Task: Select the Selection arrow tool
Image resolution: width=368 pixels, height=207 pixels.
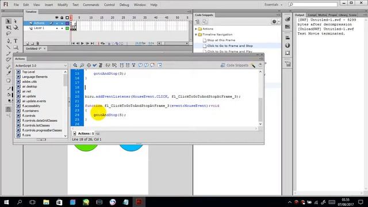Action: click(x=8, y=21)
